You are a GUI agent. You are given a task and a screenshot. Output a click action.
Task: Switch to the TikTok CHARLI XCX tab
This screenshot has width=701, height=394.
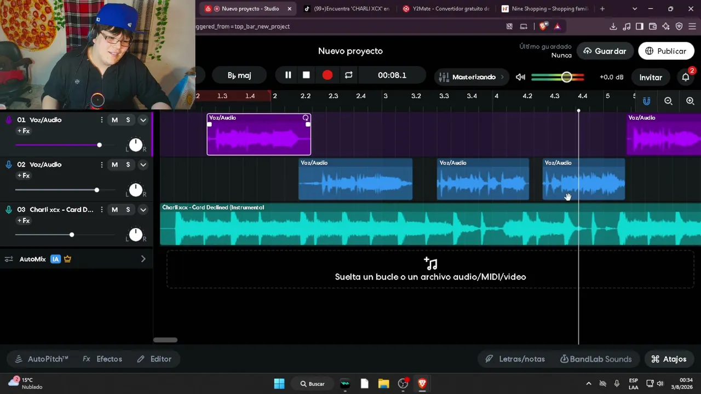coord(346,9)
